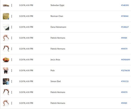Select the Slobodan Djajic sandal thumbnail
This screenshot has height=109, width=131.
tap(6, 6)
